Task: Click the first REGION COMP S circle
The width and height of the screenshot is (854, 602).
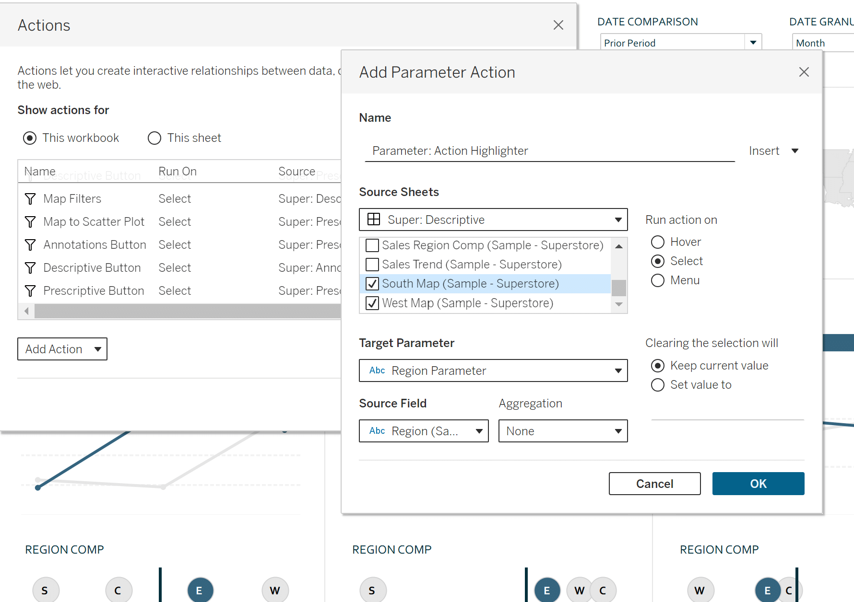Action: pos(46,590)
